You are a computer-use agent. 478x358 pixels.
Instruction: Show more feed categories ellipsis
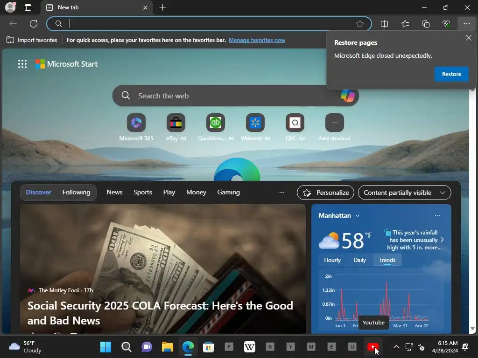[281, 193]
